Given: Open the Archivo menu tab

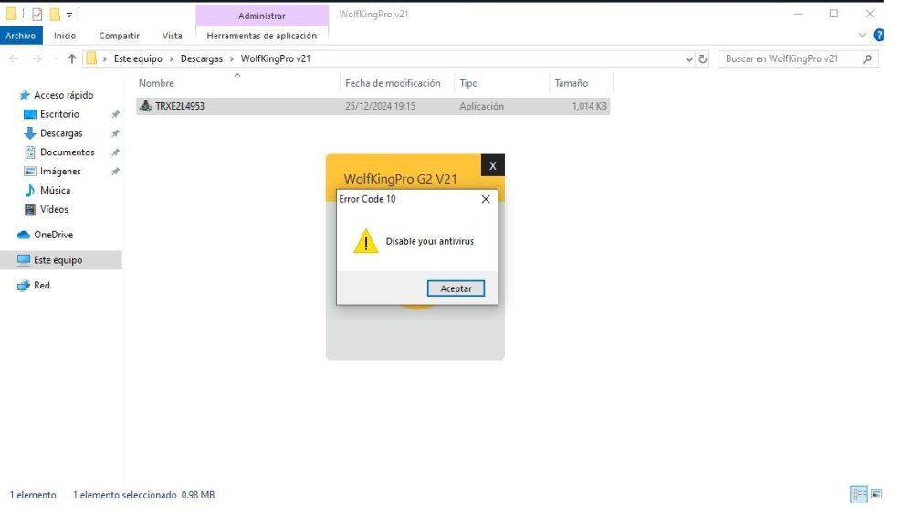Looking at the screenshot, I should coord(20,36).
